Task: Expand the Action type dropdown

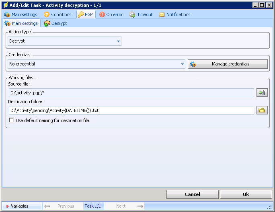Action: click(118, 41)
